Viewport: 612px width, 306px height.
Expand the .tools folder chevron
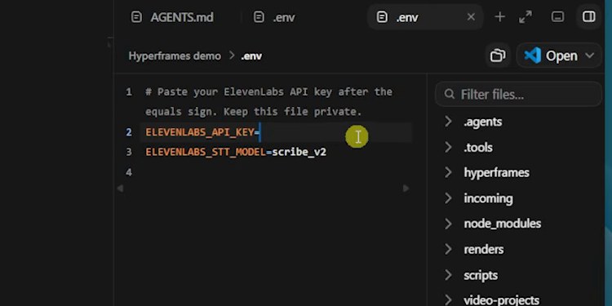[x=449, y=147]
